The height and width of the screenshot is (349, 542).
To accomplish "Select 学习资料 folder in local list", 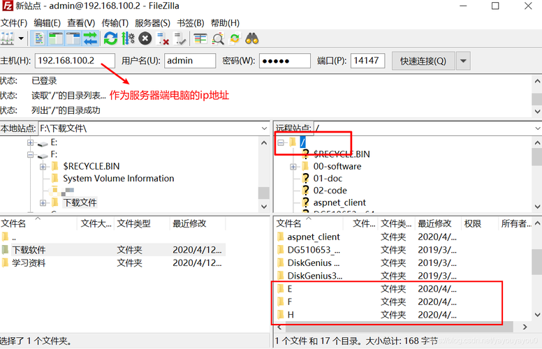I will pyautogui.click(x=112, y=263).
